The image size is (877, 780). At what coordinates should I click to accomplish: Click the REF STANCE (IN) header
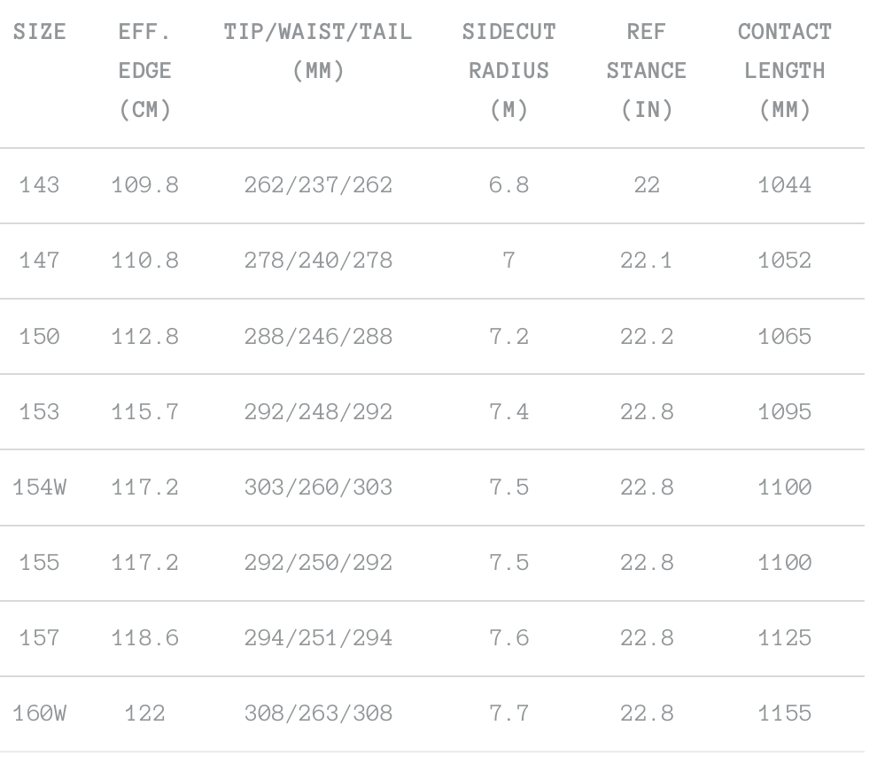[646, 71]
